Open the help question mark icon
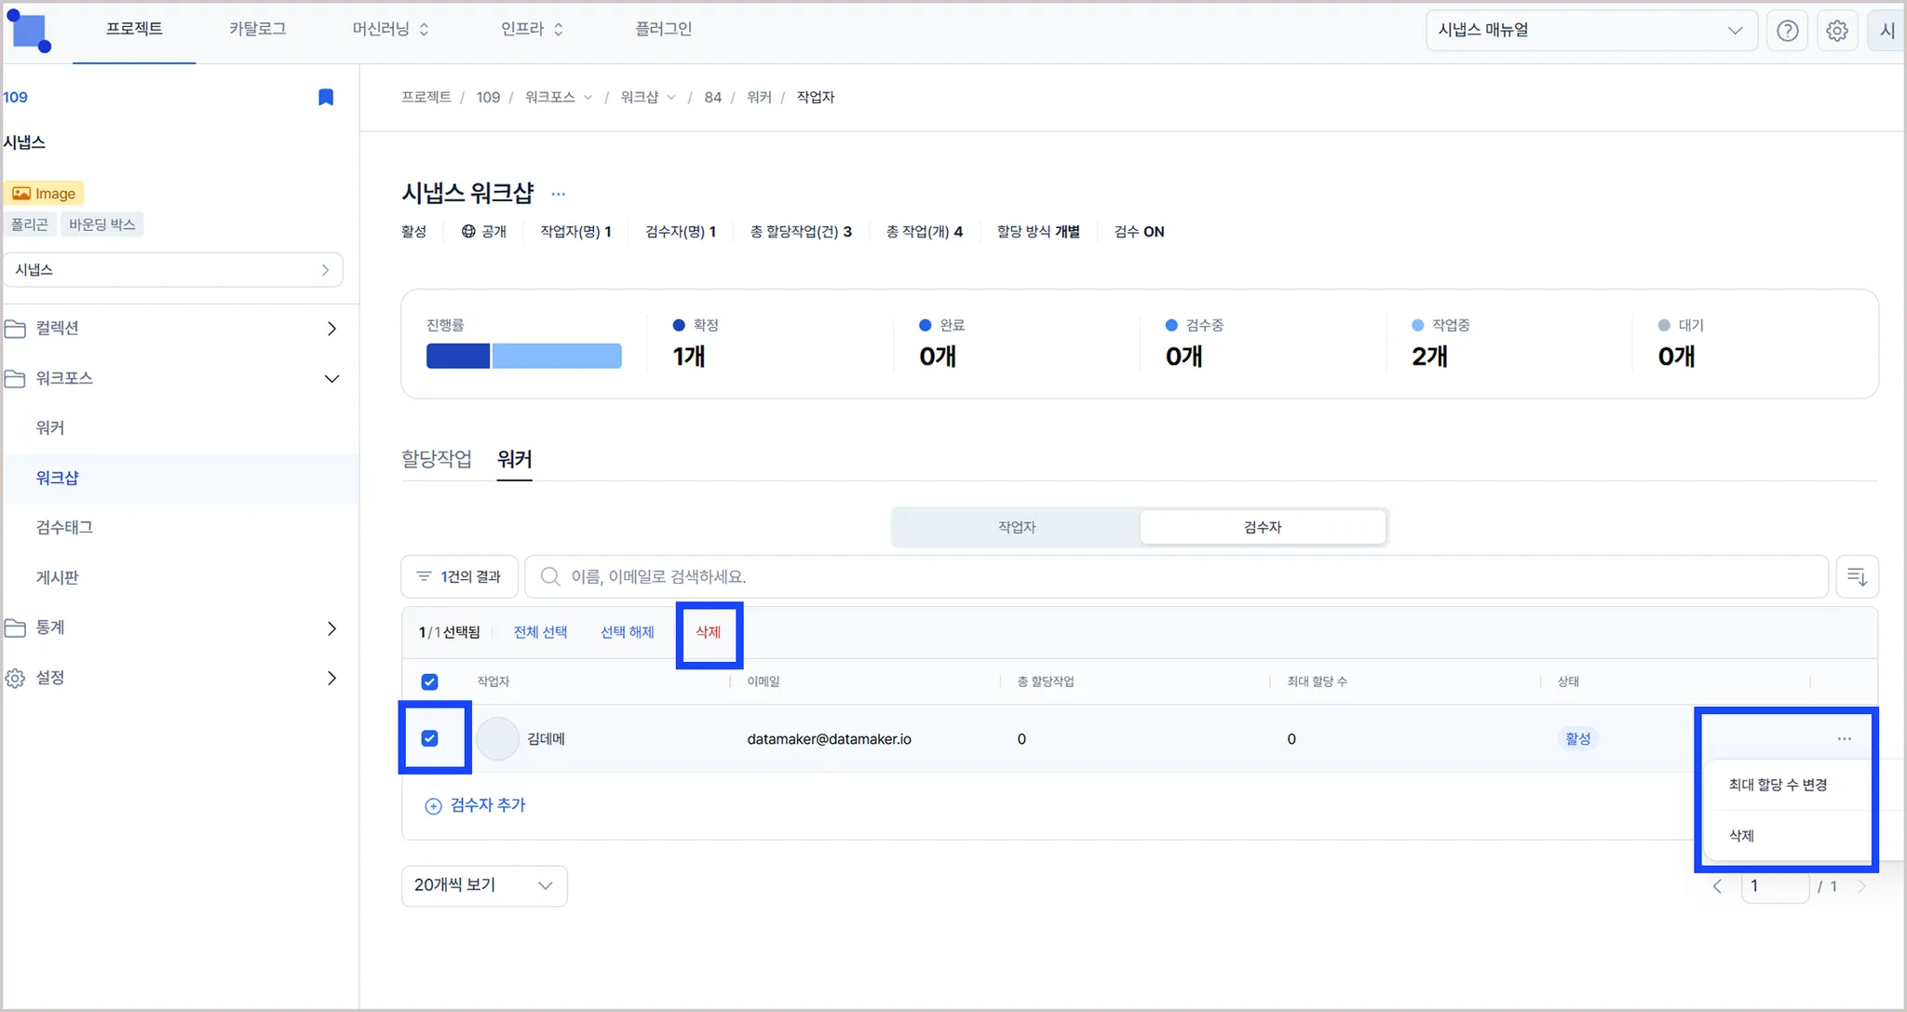The height and width of the screenshot is (1012, 1907). click(1787, 31)
